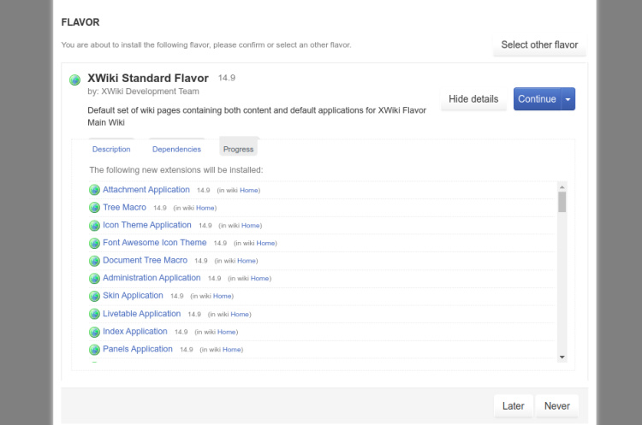This screenshot has height=425, width=642.
Task: Click the Tree Macro extension icon
Action: click(94, 208)
